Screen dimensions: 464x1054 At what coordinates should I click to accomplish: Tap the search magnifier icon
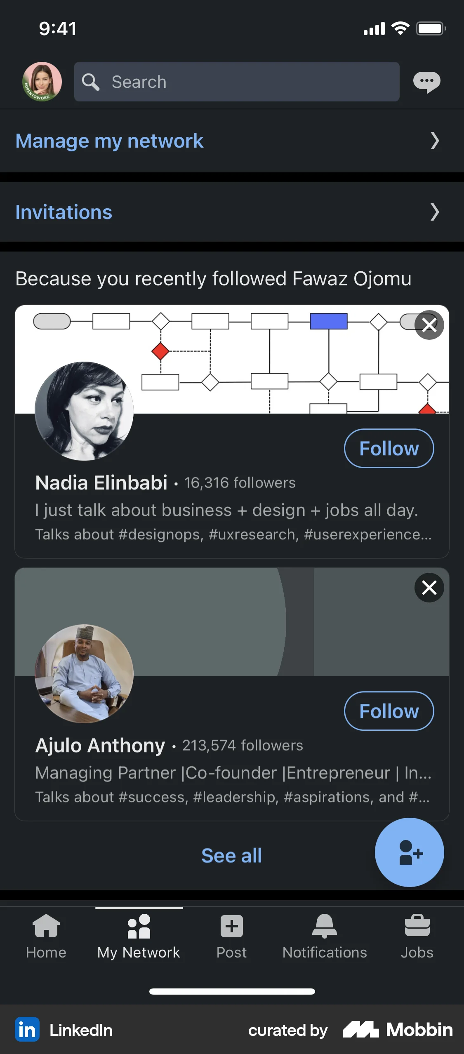click(91, 82)
